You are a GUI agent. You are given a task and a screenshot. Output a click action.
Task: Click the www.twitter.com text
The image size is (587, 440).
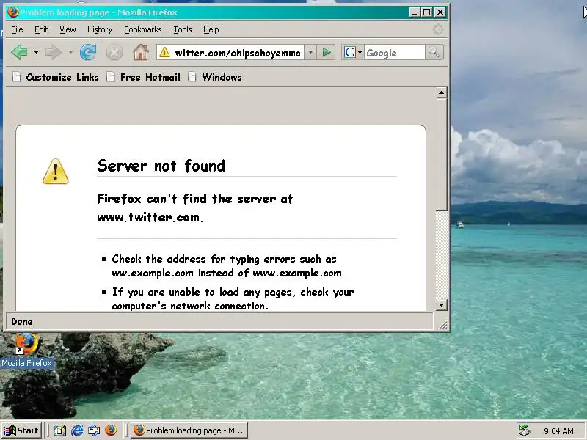click(x=149, y=217)
